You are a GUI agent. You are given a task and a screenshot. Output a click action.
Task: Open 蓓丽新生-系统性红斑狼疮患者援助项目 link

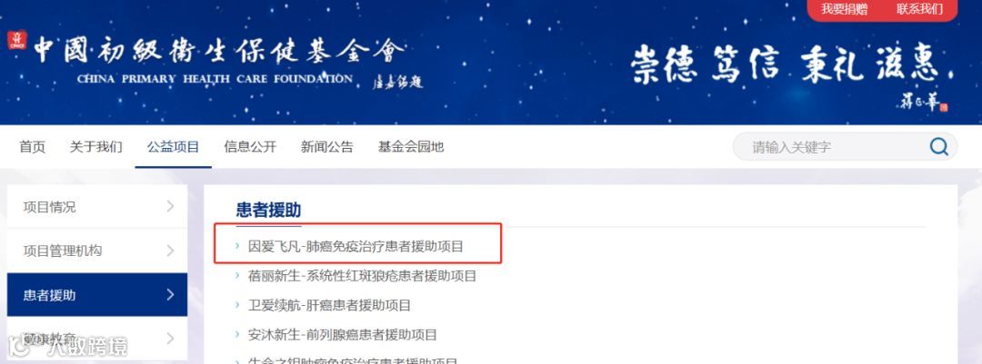[x=363, y=276]
